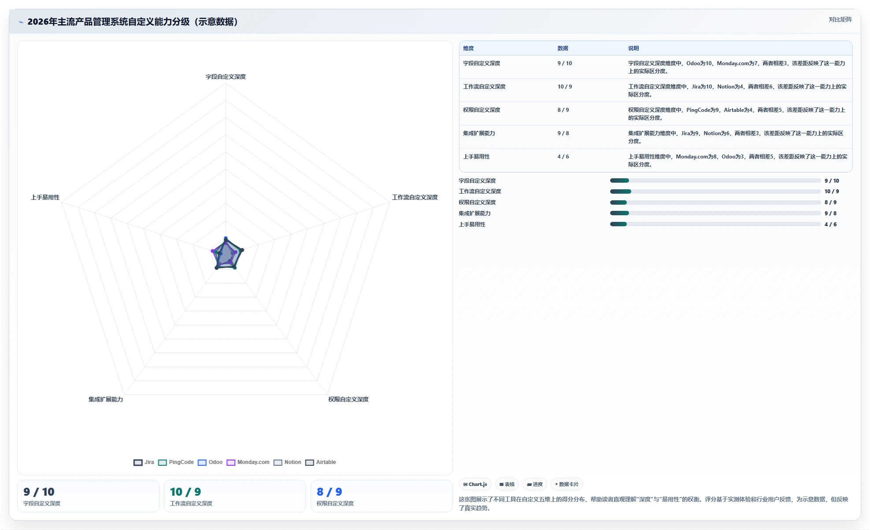Click the 说明 column header
870x530 pixels.
pos(633,48)
